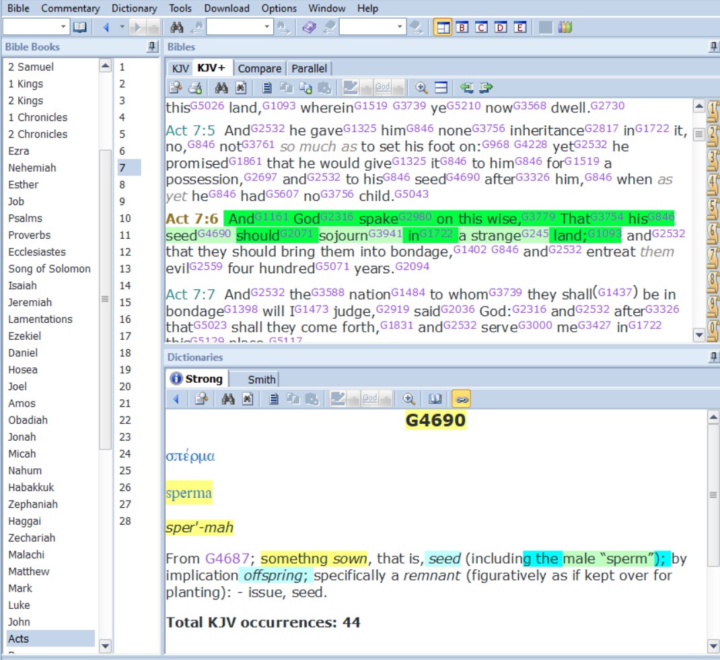This screenshot has height=660, width=720.
Task: Open the search term combo box dropdown
Action: pos(266,27)
